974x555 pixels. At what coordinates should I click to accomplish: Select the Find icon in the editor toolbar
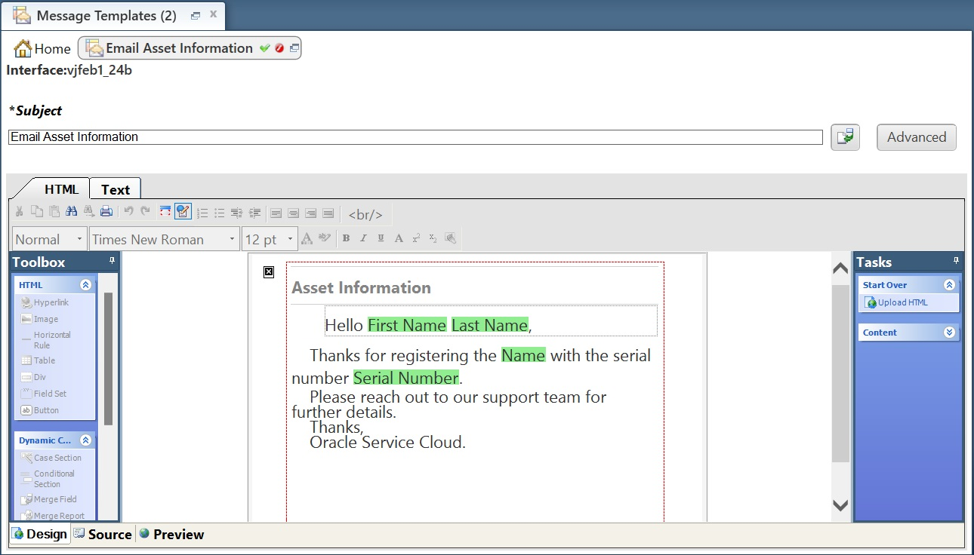71,211
